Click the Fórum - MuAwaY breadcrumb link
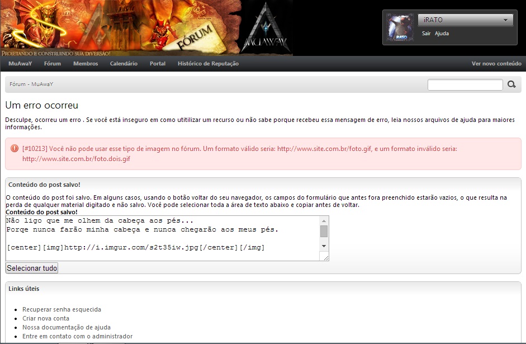 click(x=31, y=84)
